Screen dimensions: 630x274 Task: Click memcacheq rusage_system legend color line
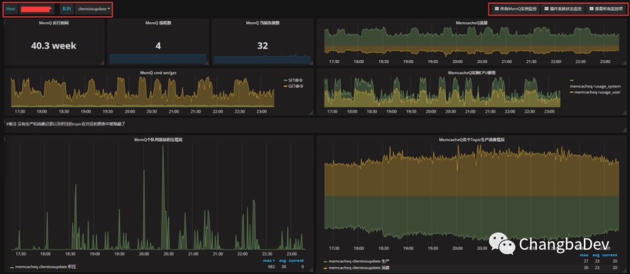click(572, 80)
